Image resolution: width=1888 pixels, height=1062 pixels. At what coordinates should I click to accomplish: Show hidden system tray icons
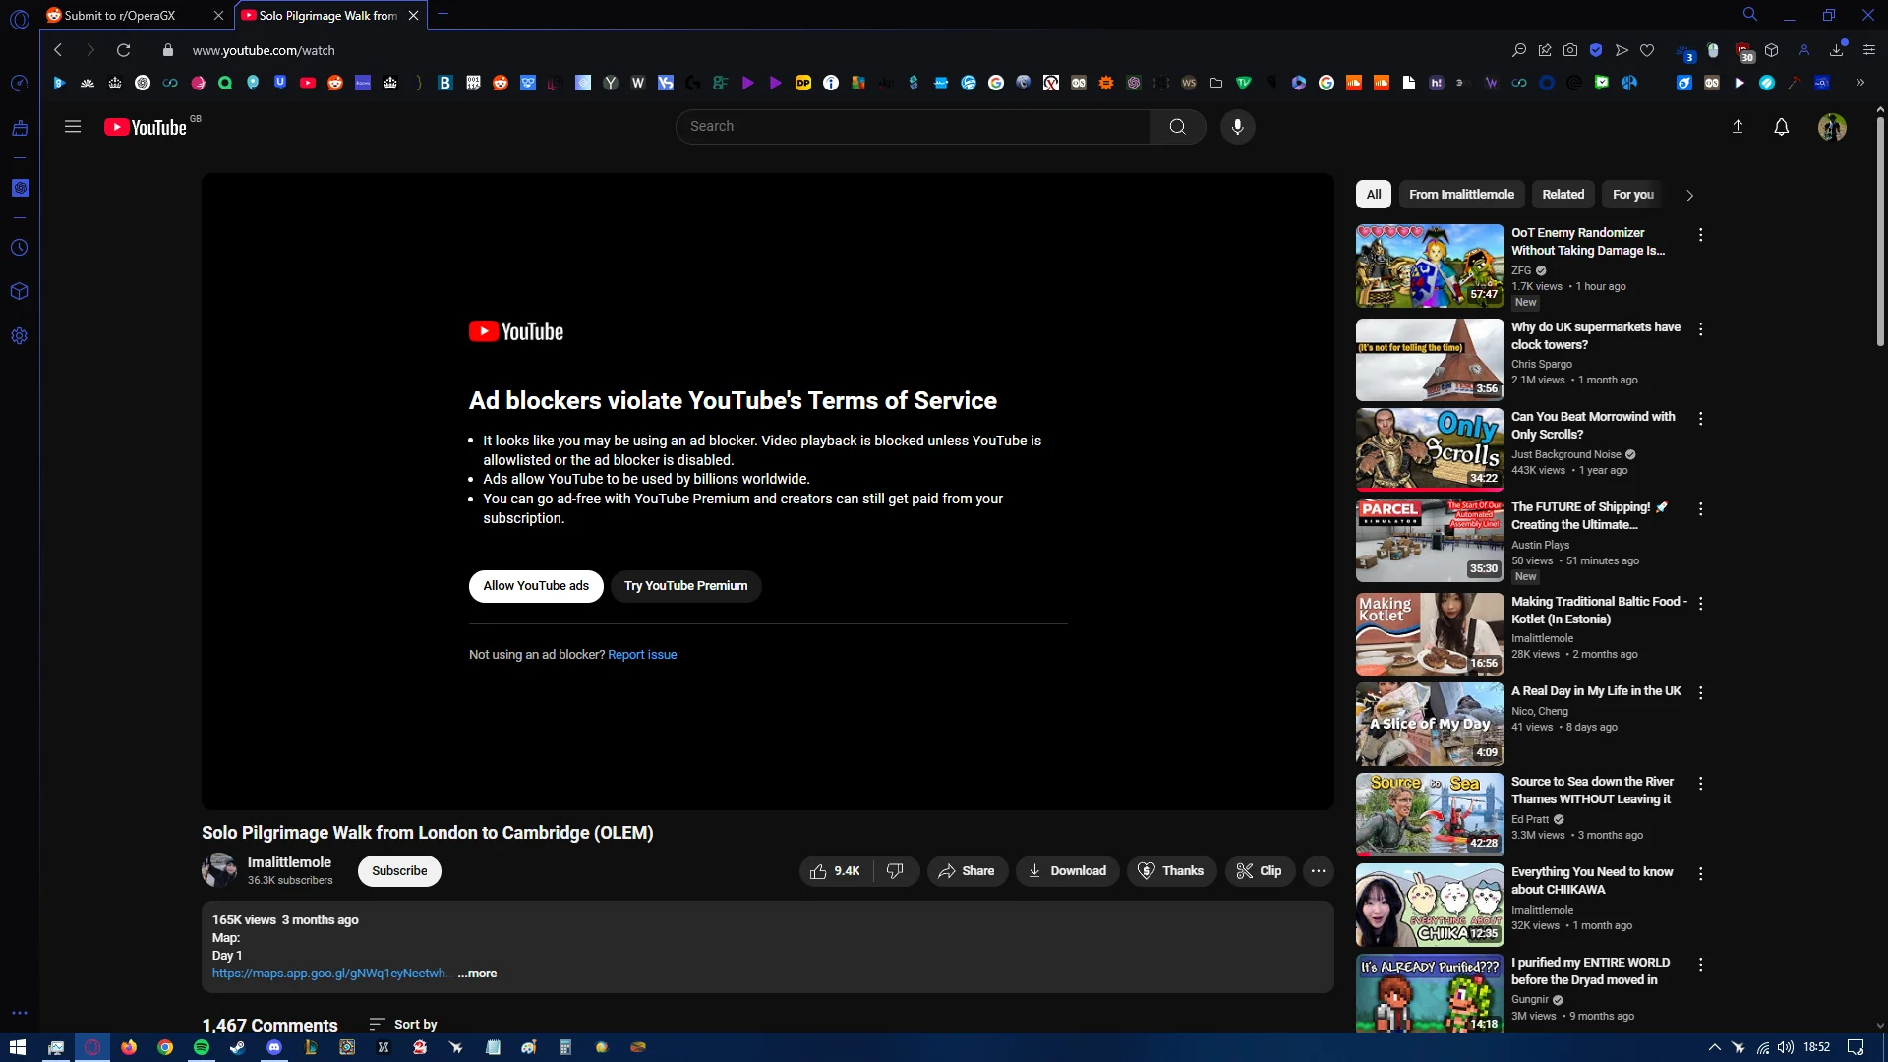tap(1715, 1047)
